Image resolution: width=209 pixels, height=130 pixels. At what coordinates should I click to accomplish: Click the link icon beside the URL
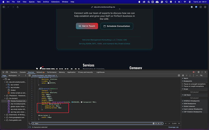(x=92, y=7)
